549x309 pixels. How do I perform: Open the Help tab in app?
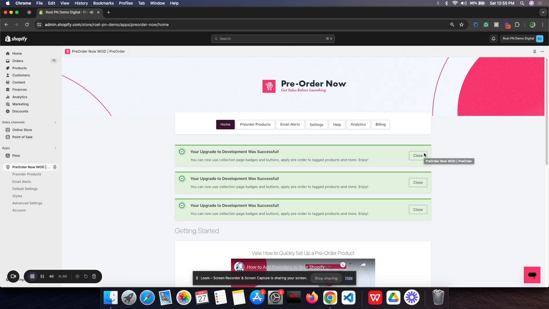[337, 124]
